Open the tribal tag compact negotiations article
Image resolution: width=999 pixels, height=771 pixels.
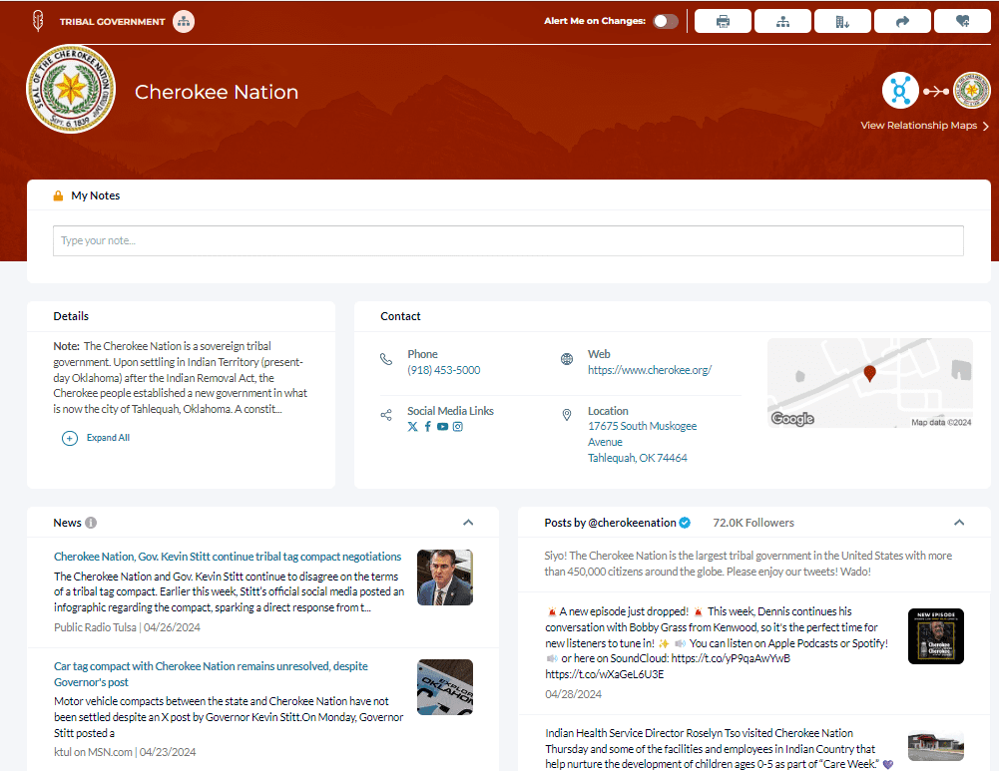pos(228,557)
